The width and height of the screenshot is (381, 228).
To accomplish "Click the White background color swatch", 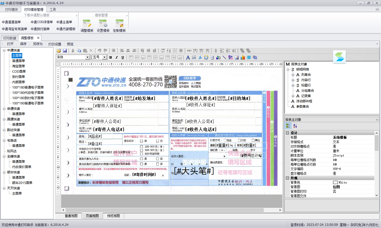I will pos(335,182).
